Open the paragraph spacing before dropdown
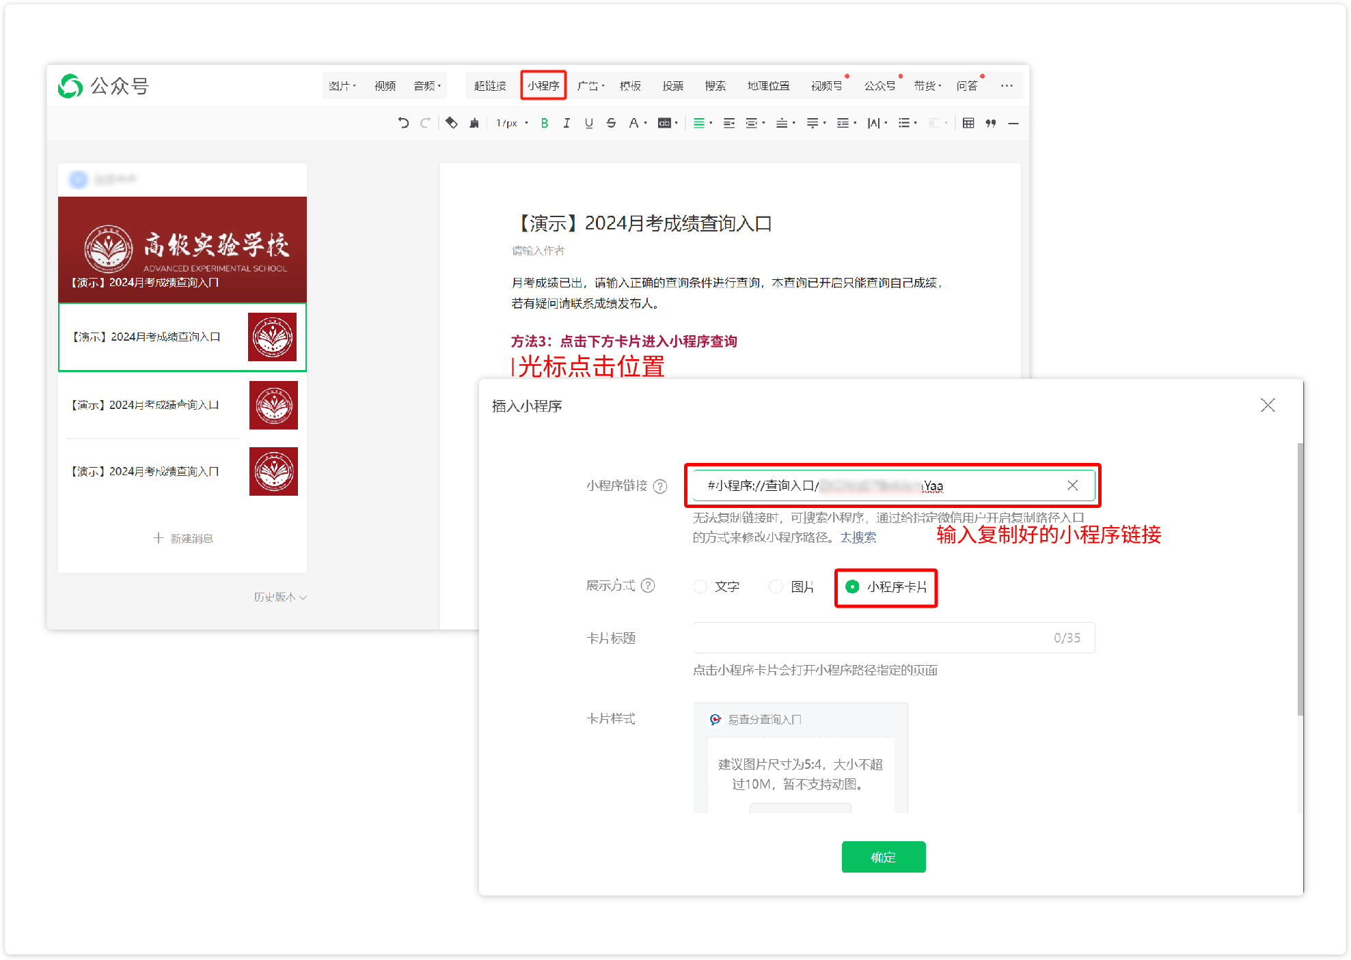The height and width of the screenshot is (960, 1351). click(785, 123)
